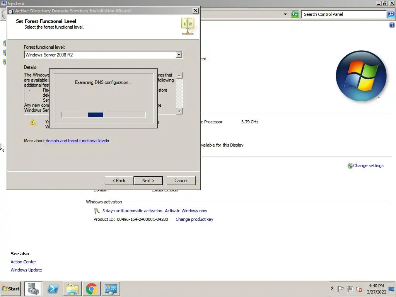This screenshot has height=297, width=396.
Task: Open Server Manager from the taskbar
Action: click(x=34, y=288)
